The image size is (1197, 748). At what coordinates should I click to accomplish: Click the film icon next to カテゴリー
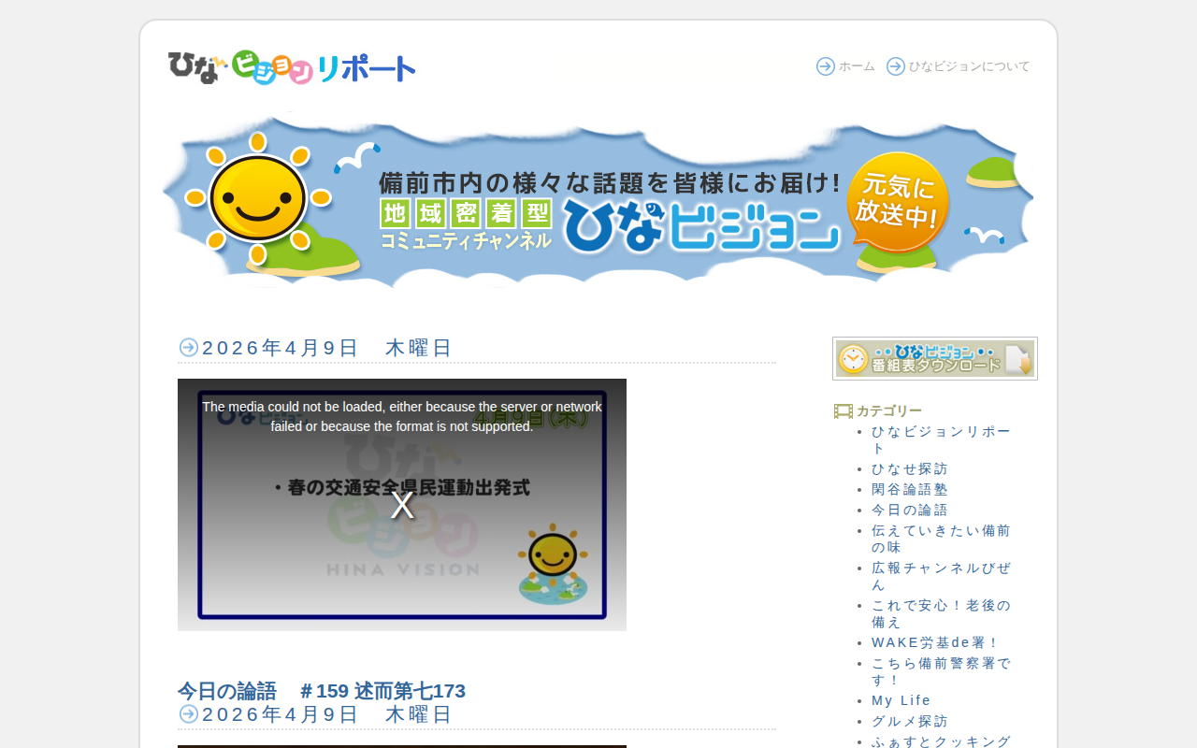pos(844,410)
